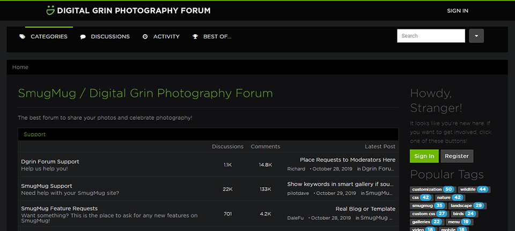Open user pilotdave's profile link
This screenshot has width=515, height=231.
pyautogui.click(x=298, y=193)
